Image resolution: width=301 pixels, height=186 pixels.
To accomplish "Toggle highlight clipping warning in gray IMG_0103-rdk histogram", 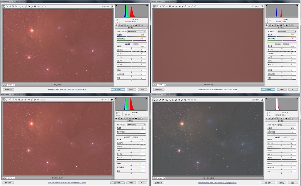I will [297, 99].
